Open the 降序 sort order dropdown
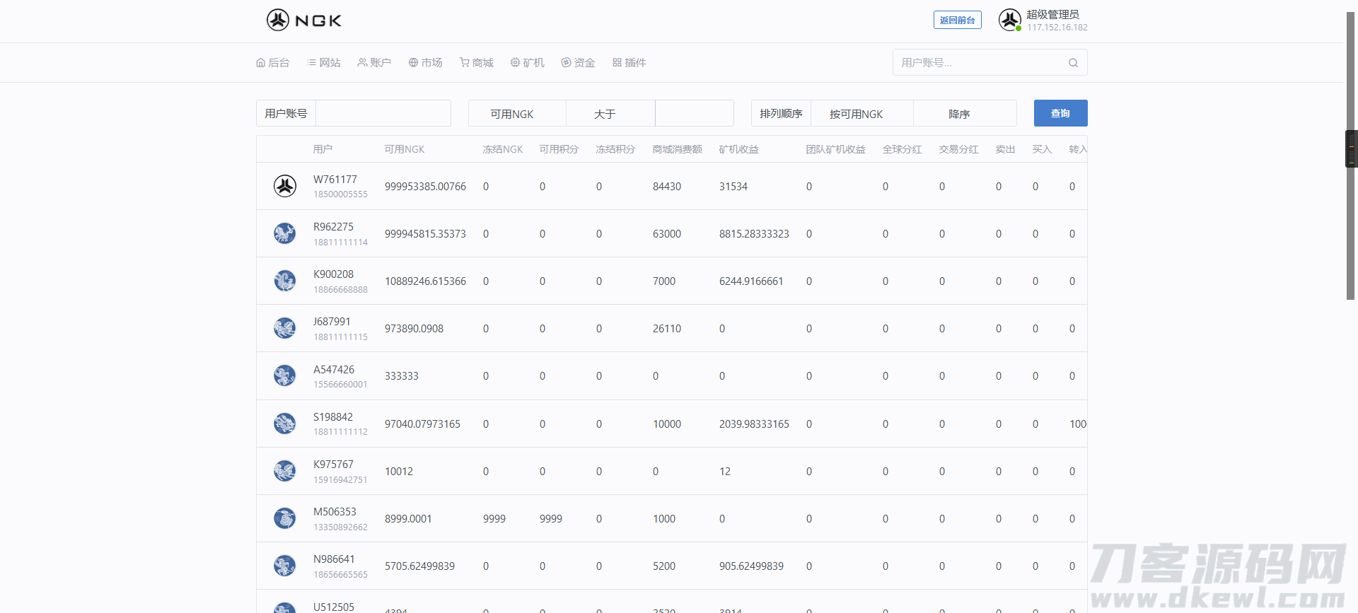Image resolution: width=1358 pixels, height=613 pixels. tap(965, 114)
